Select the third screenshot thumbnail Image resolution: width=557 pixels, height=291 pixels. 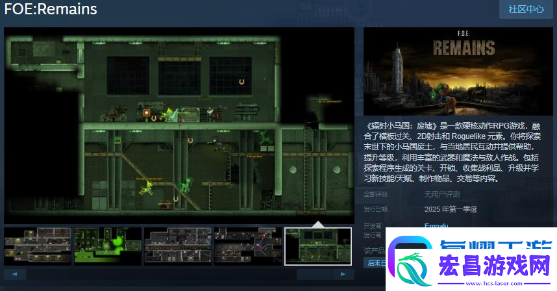coord(178,247)
